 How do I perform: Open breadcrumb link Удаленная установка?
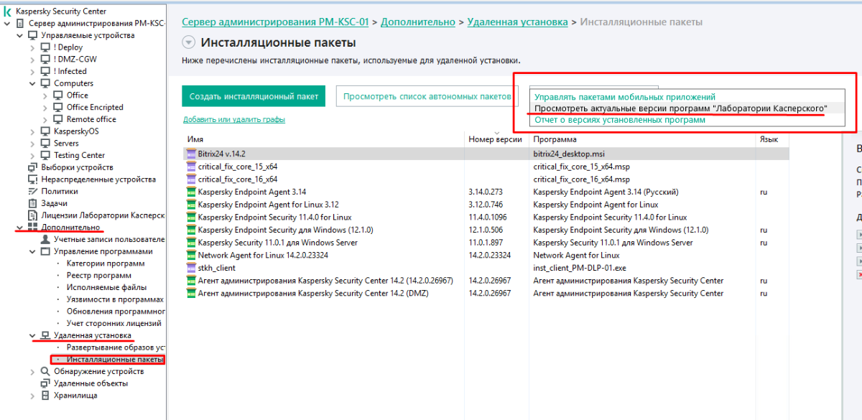point(517,22)
